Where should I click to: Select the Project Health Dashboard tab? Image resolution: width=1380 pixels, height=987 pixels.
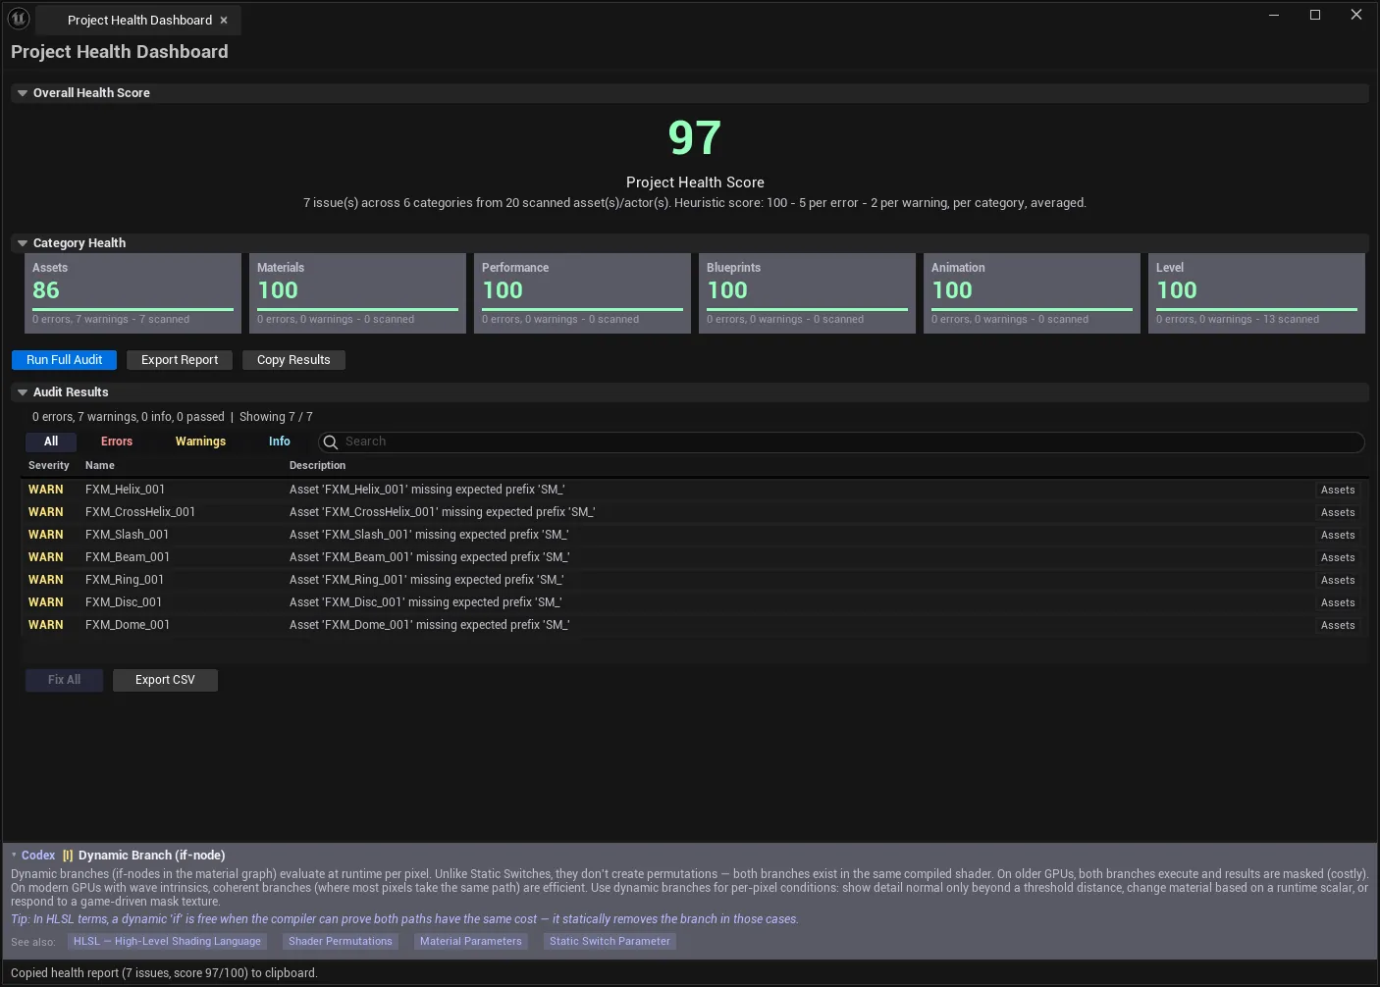point(139,21)
